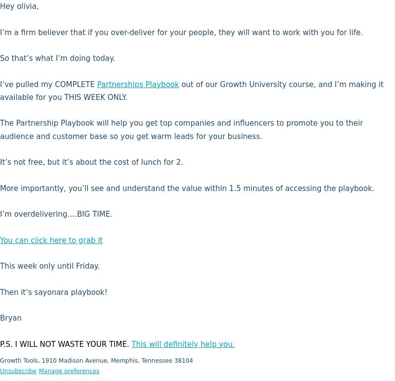Click 'This week only until Friday' line
Screen dimensions: 395x381
50,266
